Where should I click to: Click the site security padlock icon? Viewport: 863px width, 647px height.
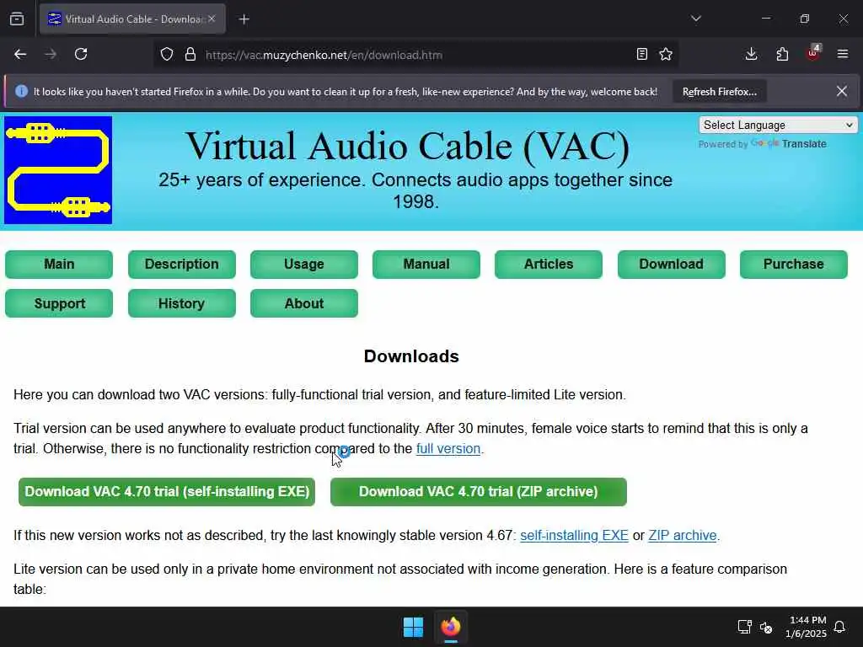[190, 55]
